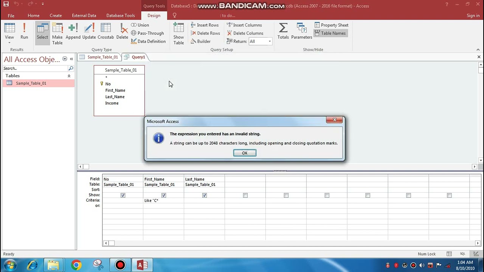Image resolution: width=484 pixels, height=272 pixels.
Task: Click the Tell me lightbulb icon
Action: click(x=175, y=15)
